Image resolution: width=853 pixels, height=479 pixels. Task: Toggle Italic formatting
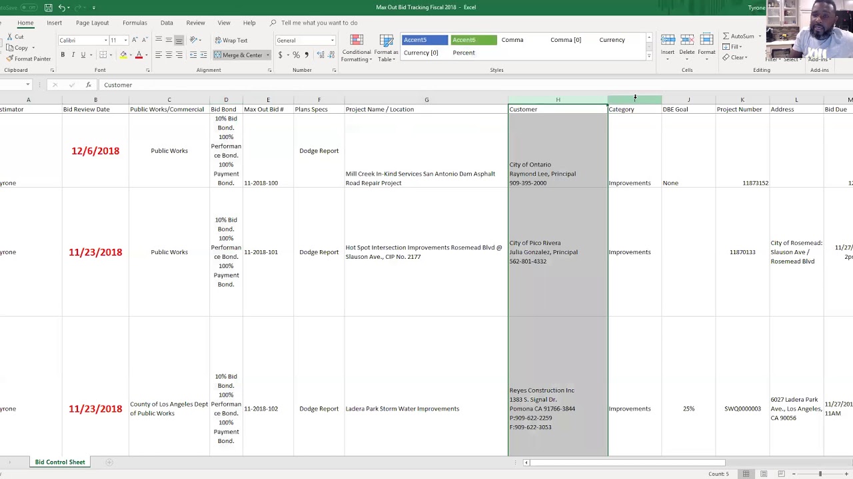coord(73,55)
